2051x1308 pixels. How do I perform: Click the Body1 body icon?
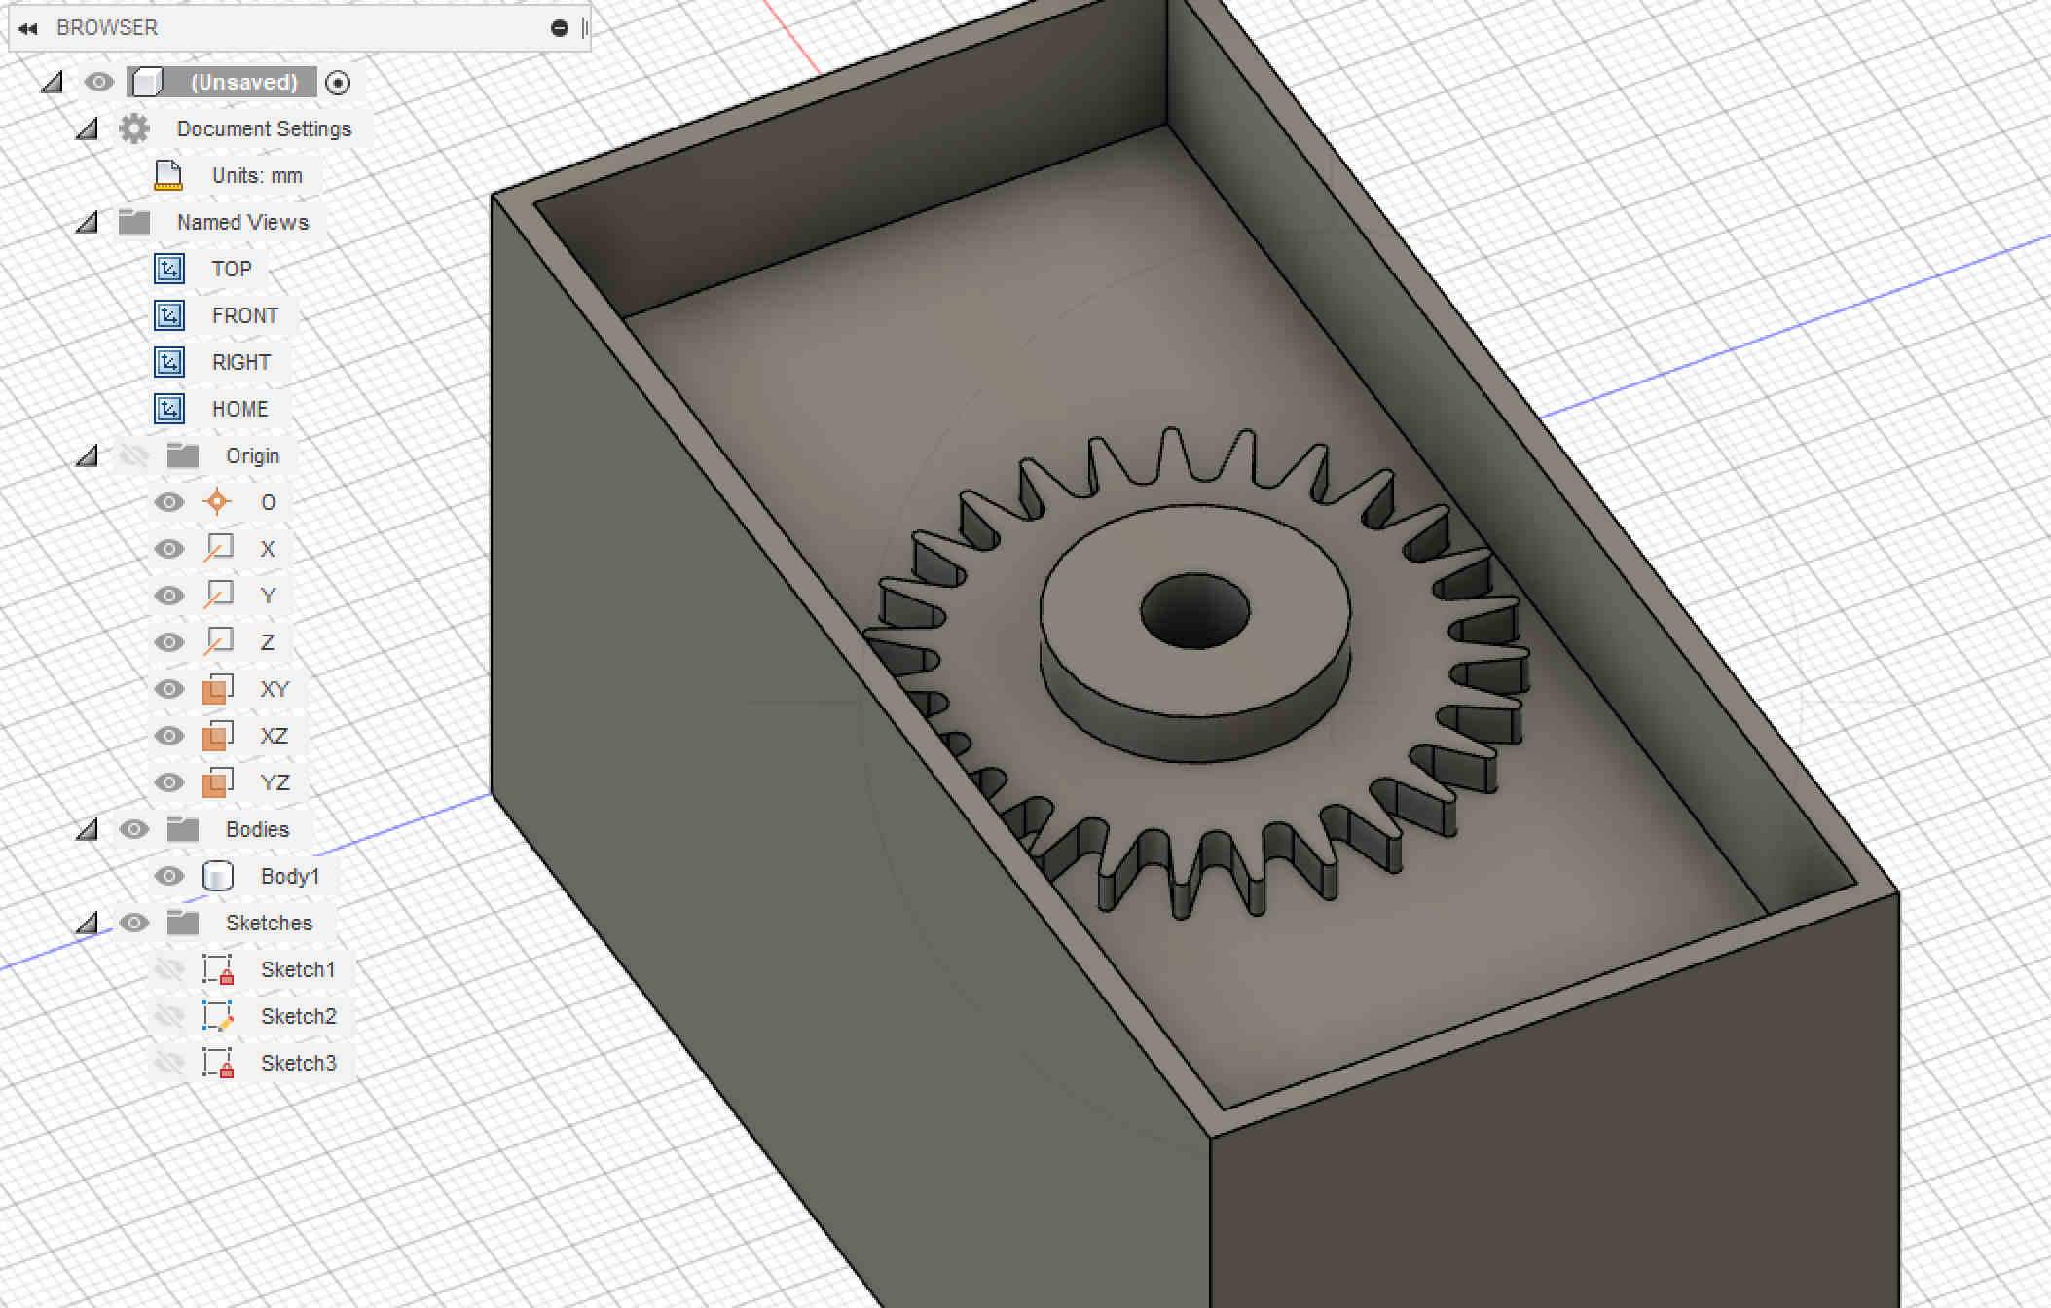point(217,876)
